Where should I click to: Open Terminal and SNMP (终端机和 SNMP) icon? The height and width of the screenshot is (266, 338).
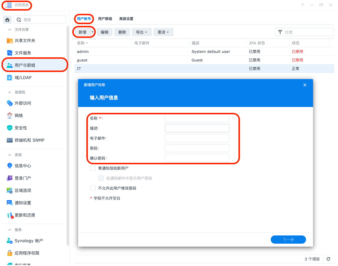click(10, 140)
